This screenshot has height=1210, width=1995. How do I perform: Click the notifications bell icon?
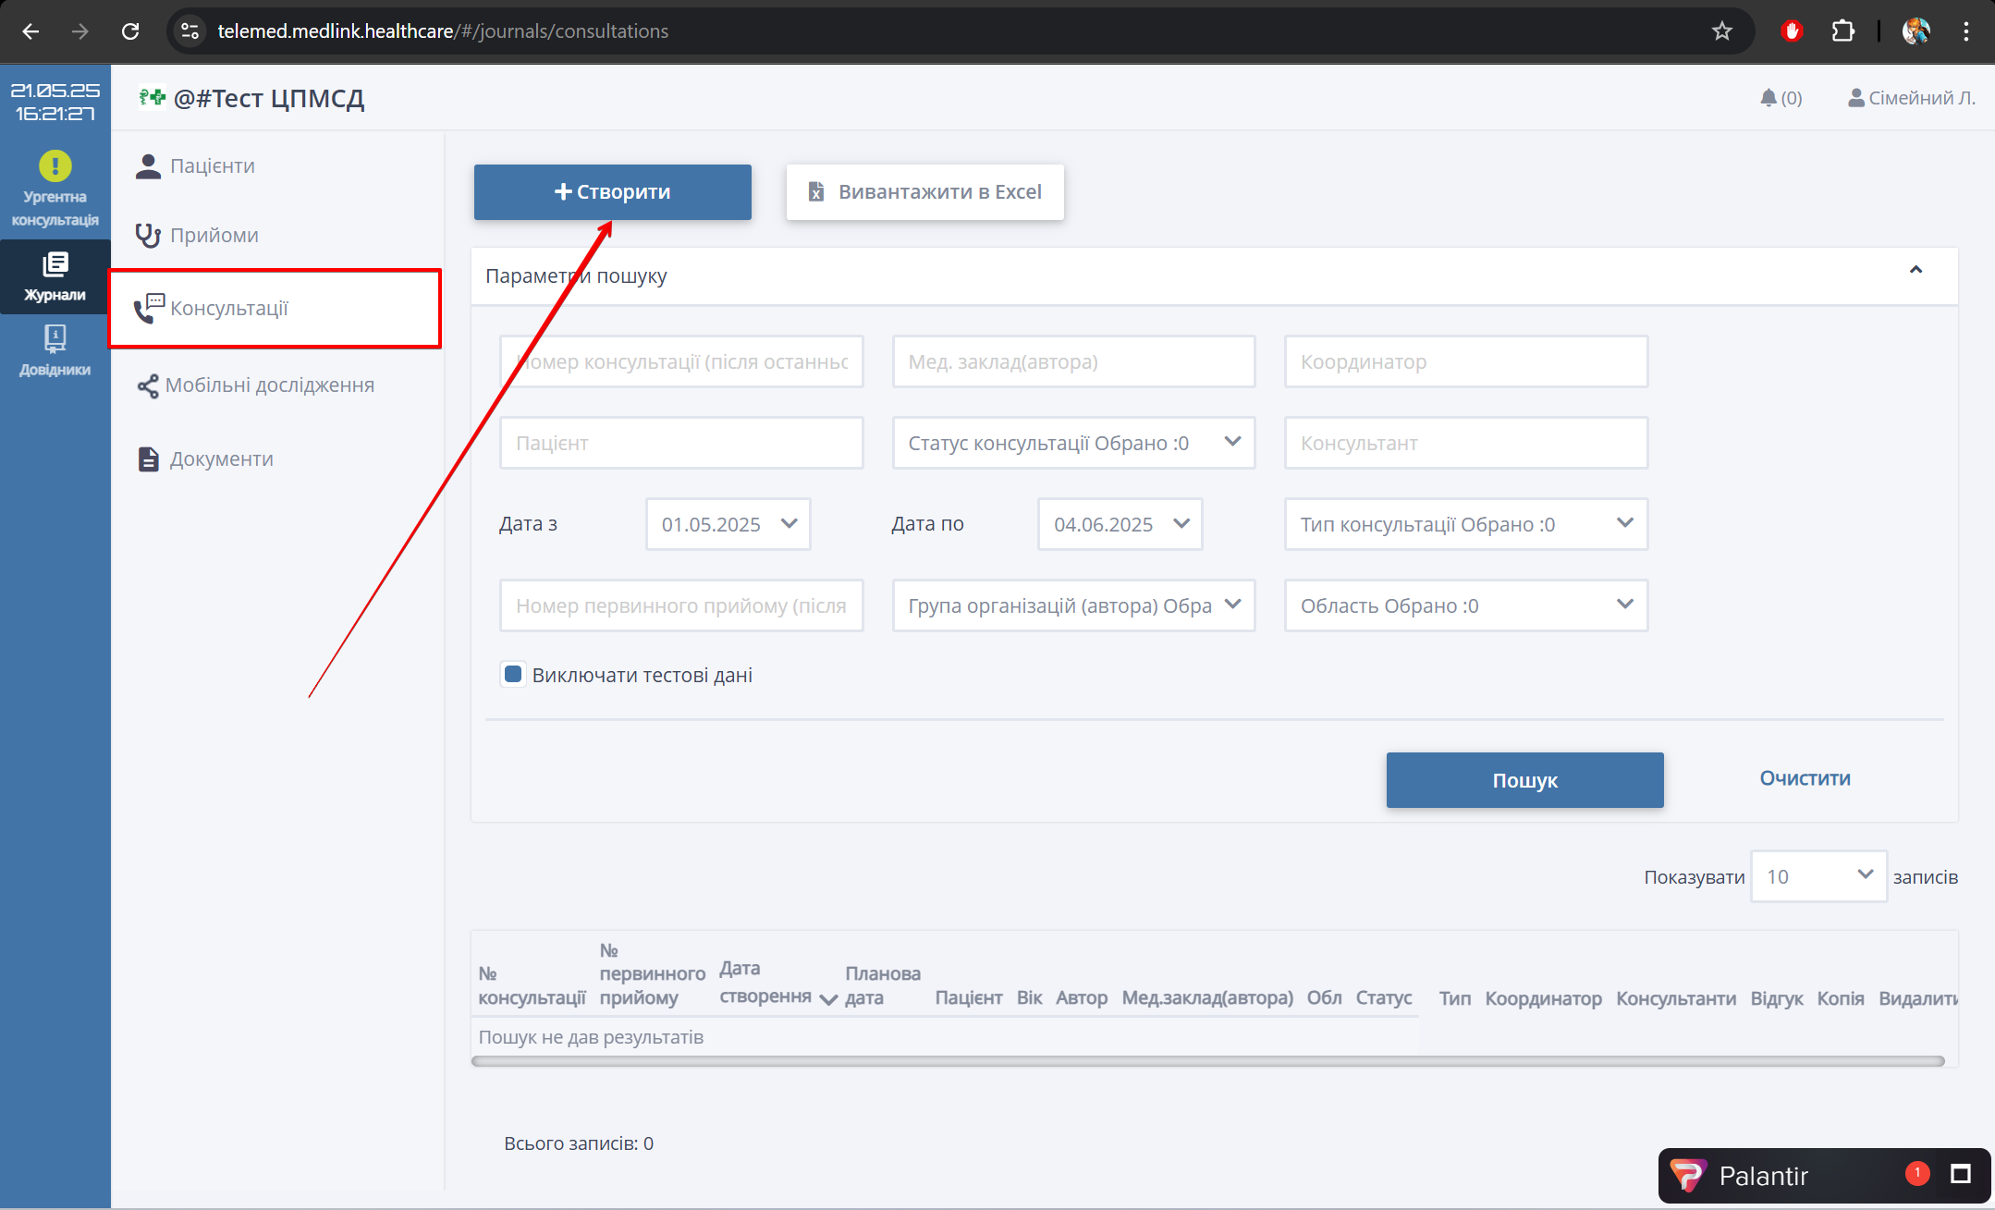click(x=1769, y=98)
